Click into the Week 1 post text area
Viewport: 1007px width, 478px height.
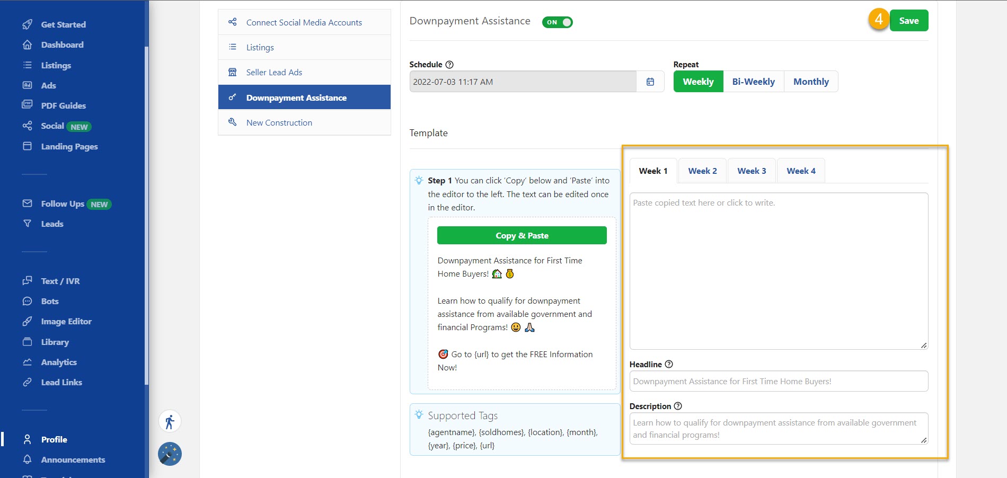click(778, 270)
